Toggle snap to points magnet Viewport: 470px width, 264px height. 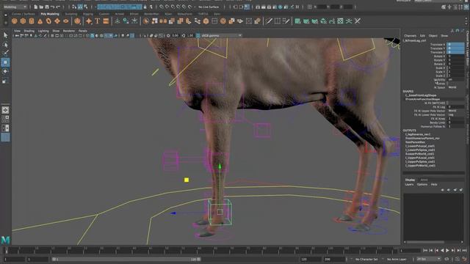click(x=173, y=7)
